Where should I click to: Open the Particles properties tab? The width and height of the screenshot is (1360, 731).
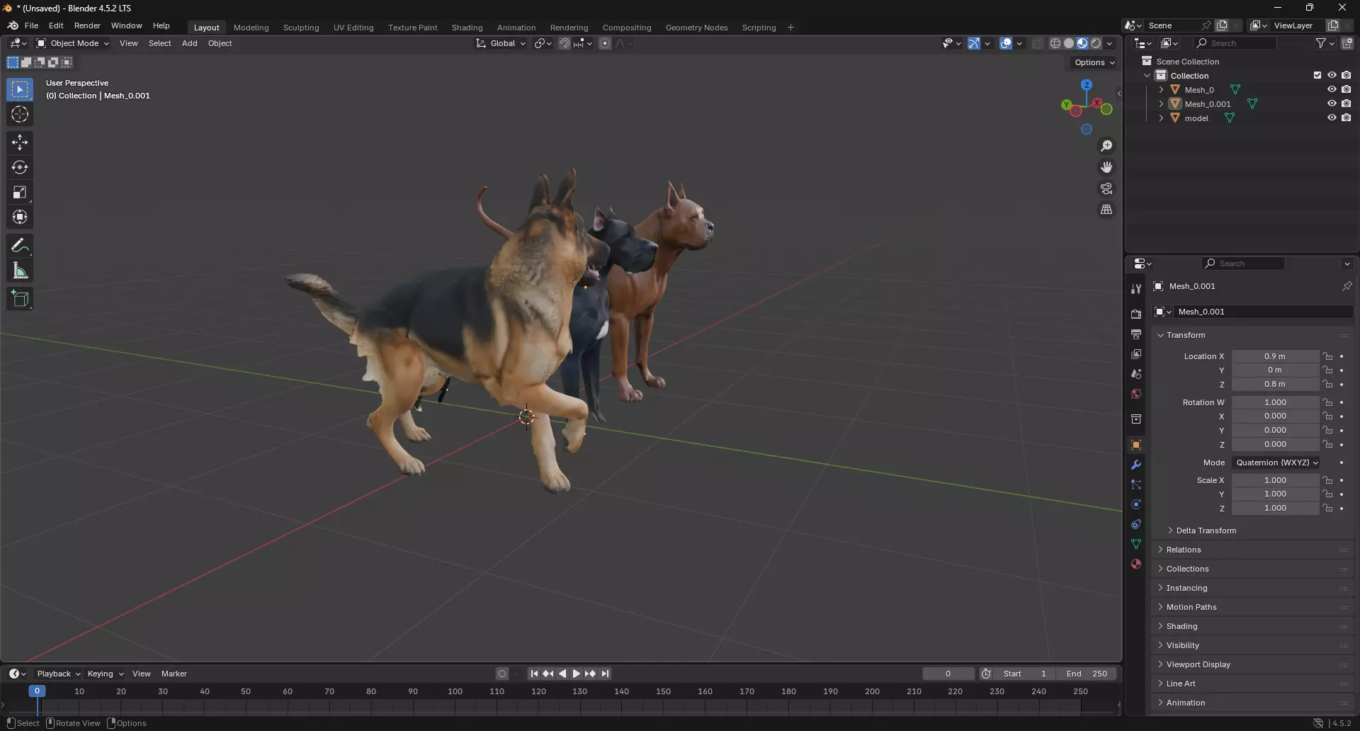point(1136,484)
